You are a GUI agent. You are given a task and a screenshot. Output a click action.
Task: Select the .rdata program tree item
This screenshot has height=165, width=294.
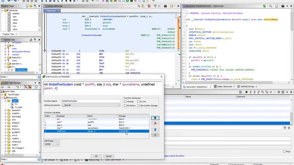pyautogui.click(x=15, y=20)
